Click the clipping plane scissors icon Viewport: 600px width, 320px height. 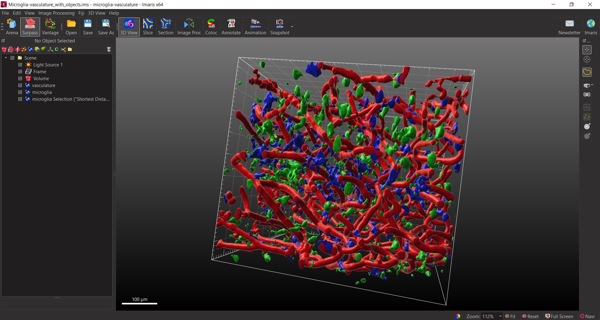click(63, 49)
